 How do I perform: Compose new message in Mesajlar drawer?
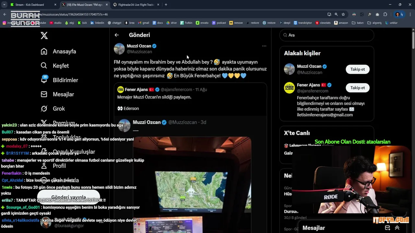point(387,228)
